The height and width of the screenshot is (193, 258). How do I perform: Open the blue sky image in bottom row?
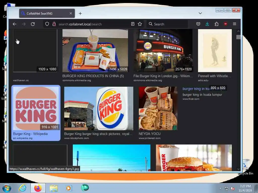112,158
